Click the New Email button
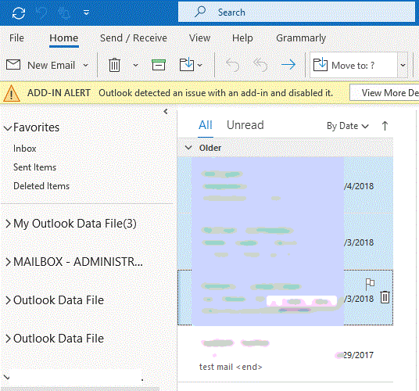419x391 pixels. tap(41, 65)
